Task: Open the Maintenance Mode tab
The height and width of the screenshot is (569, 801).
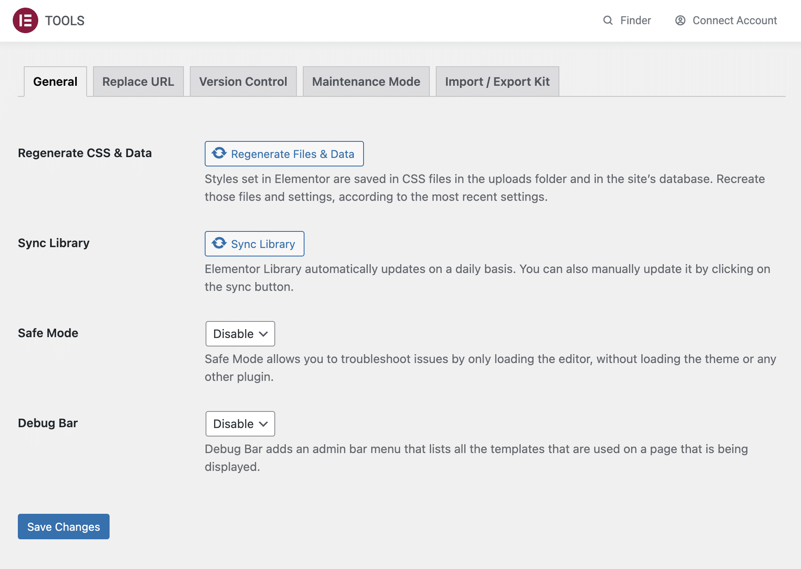Action: point(366,81)
